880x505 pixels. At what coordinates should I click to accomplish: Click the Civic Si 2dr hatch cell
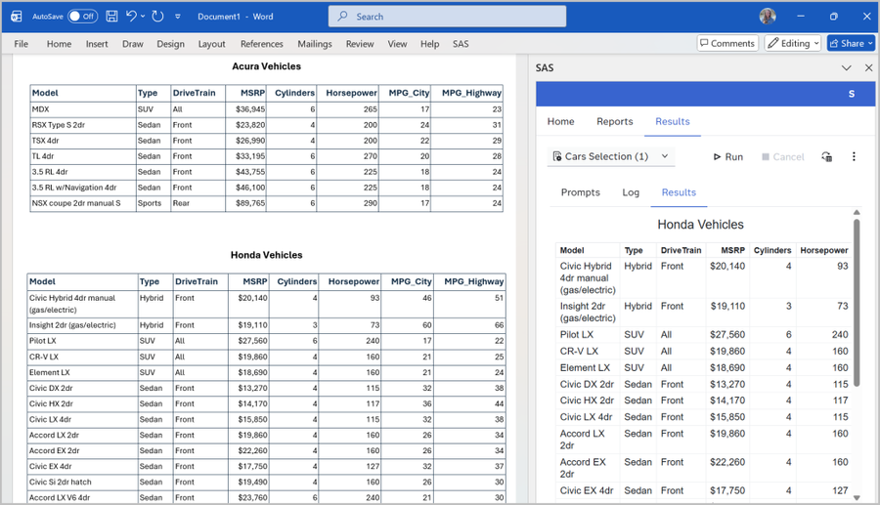[82, 482]
